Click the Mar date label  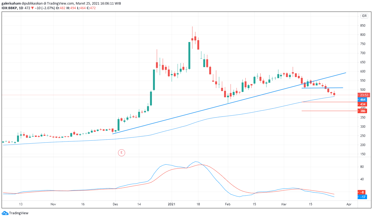[284, 204]
